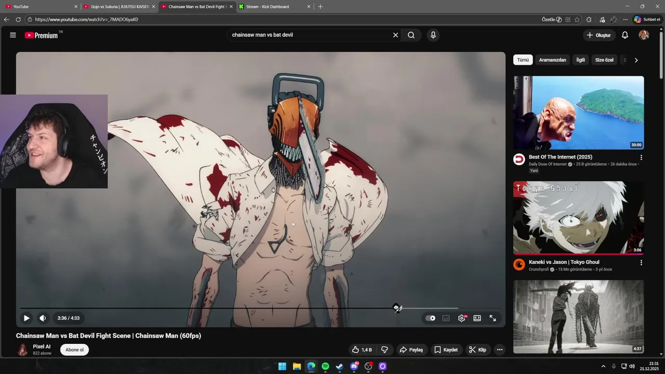Dislike the video
Image resolution: width=665 pixels, height=374 pixels.
(x=384, y=350)
